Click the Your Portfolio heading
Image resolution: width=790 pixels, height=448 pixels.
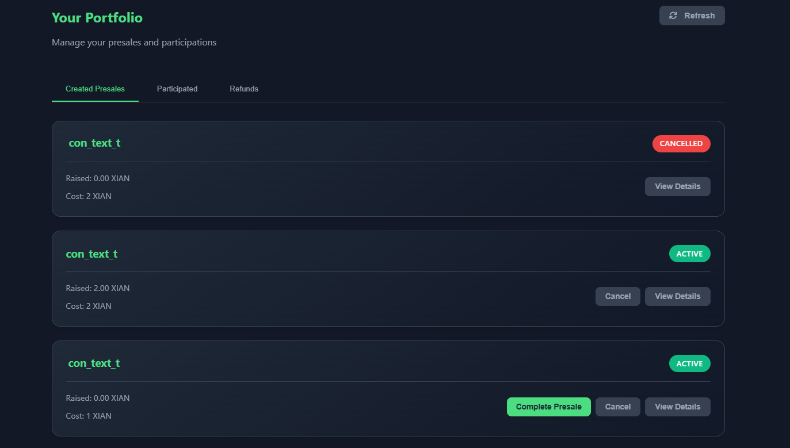click(x=97, y=18)
